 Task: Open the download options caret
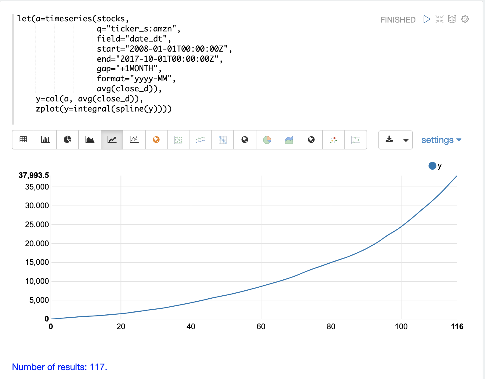[406, 140]
